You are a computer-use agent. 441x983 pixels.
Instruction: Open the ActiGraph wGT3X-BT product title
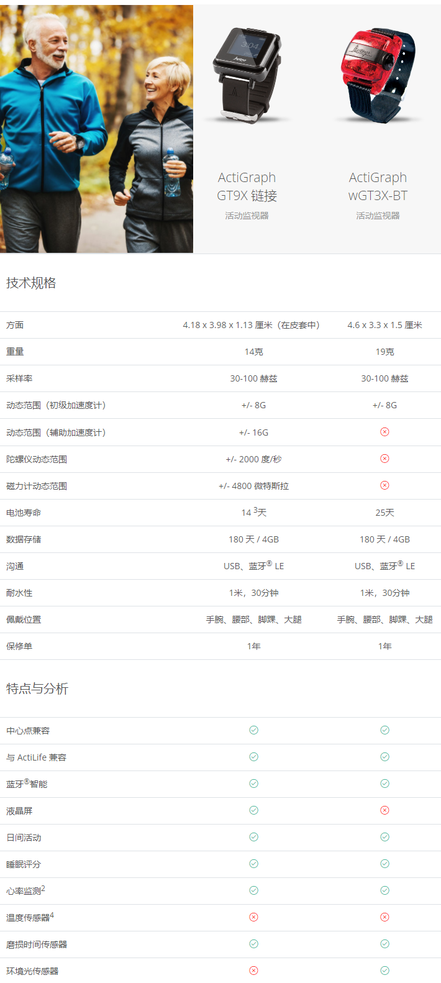click(x=378, y=186)
